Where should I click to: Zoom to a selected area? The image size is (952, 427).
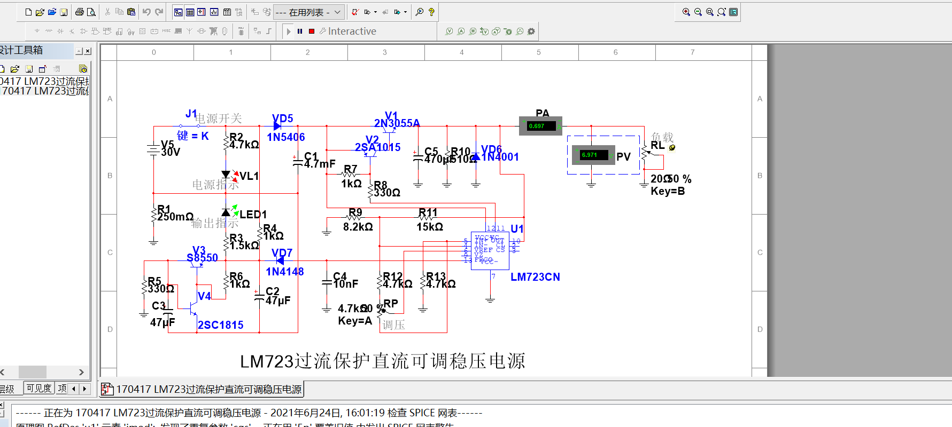pyautogui.click(x=710, y=12)
